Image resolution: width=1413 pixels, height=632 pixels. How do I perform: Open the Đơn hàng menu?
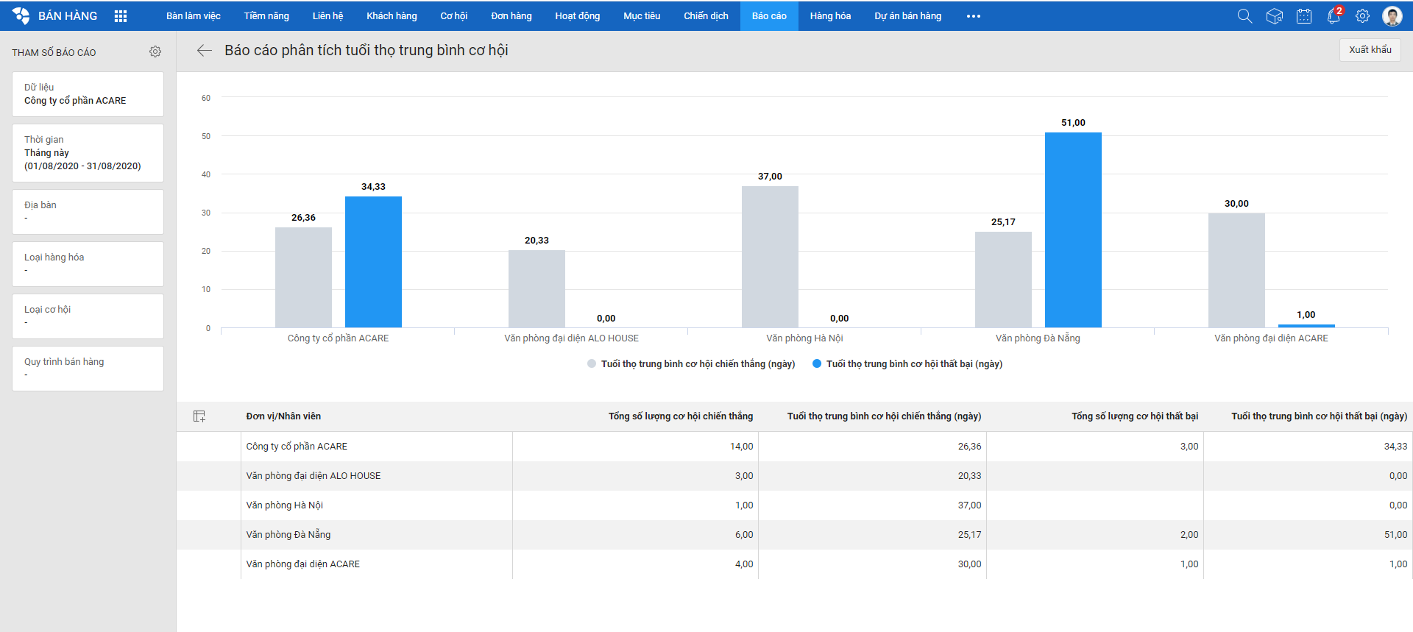[511, 16]
